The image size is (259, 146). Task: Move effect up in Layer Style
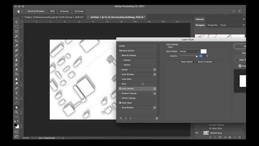click(126, 118)
